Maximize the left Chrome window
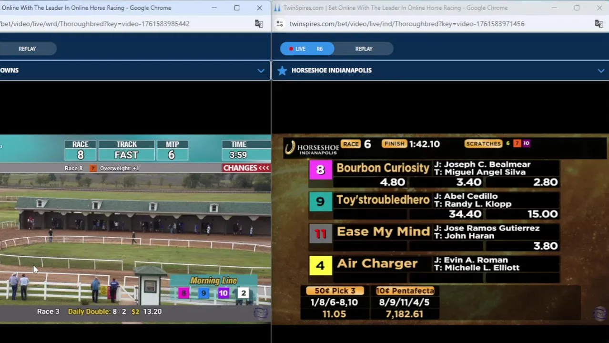 click(x=237, y=8)
